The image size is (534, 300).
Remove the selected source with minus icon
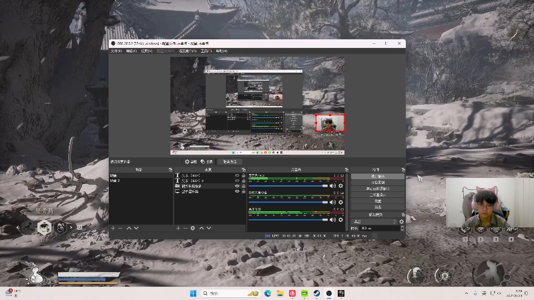(186, 228)
